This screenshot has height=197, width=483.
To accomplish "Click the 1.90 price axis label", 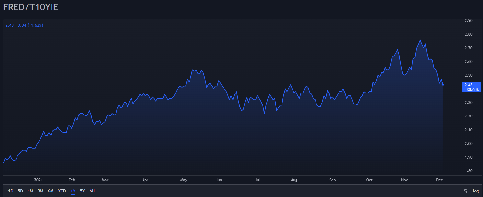I will tap(468, 157).
